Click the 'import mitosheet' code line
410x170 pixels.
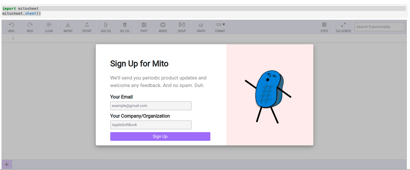tap(20, 9)
